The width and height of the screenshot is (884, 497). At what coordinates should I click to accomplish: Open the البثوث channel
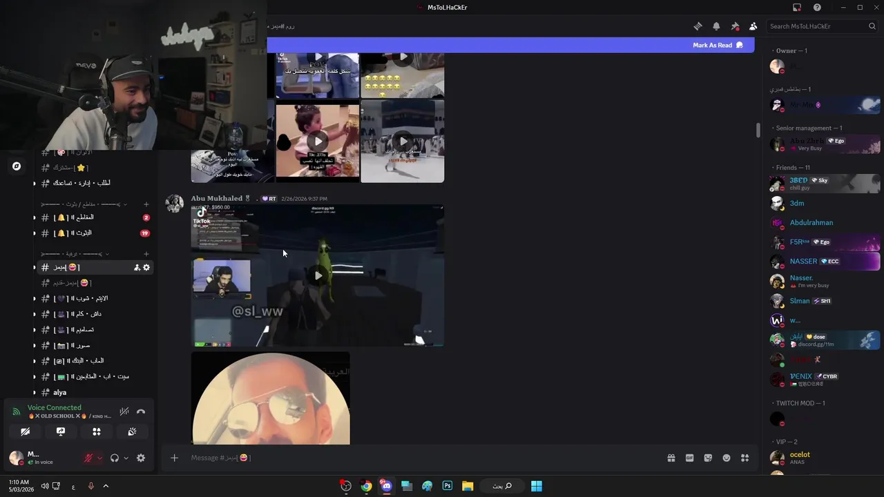point(94,233)
